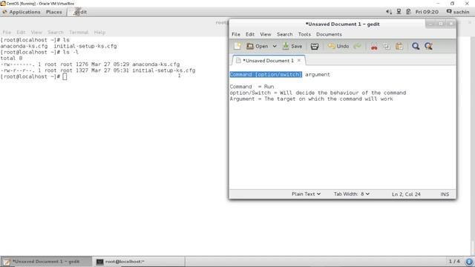Open terminal Search menu

tap(56, 32)
